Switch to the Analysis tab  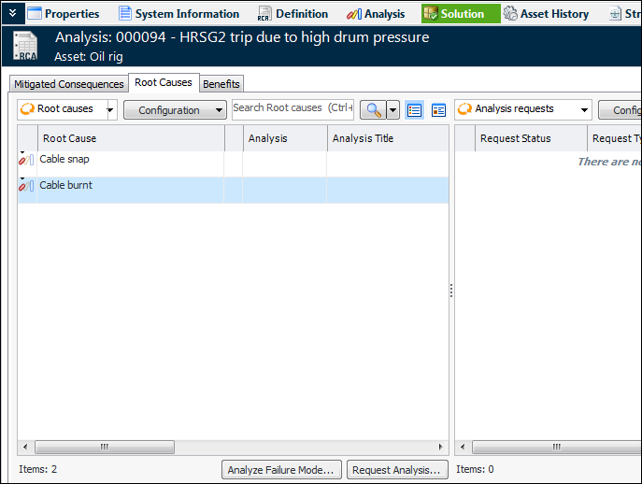[376, 13]
